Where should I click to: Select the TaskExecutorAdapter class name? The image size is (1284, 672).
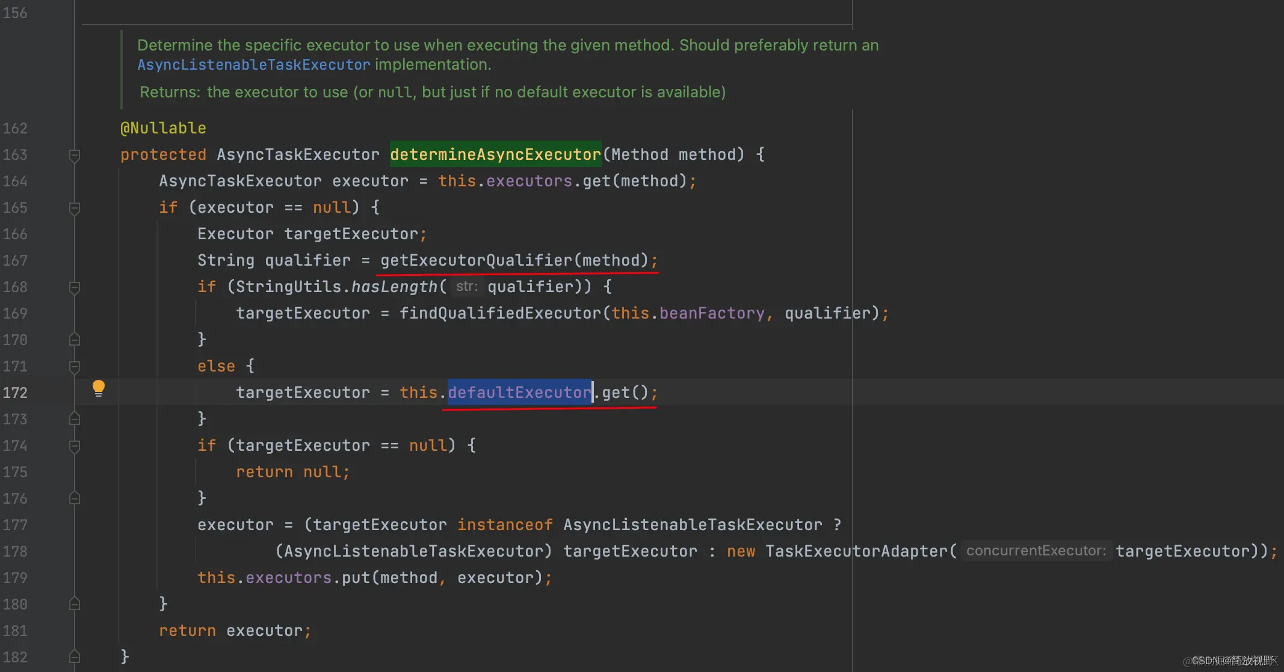(x=857, y=551)
